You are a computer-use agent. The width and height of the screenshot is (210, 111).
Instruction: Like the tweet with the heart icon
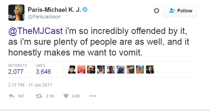point(66,96)
